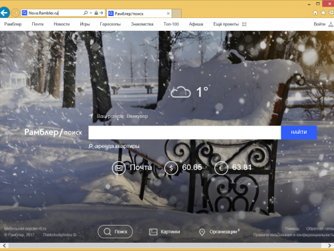This screenshot has width=334, height=251.
Task: Open Помощь footer link
Action: (x=292, y=229)
